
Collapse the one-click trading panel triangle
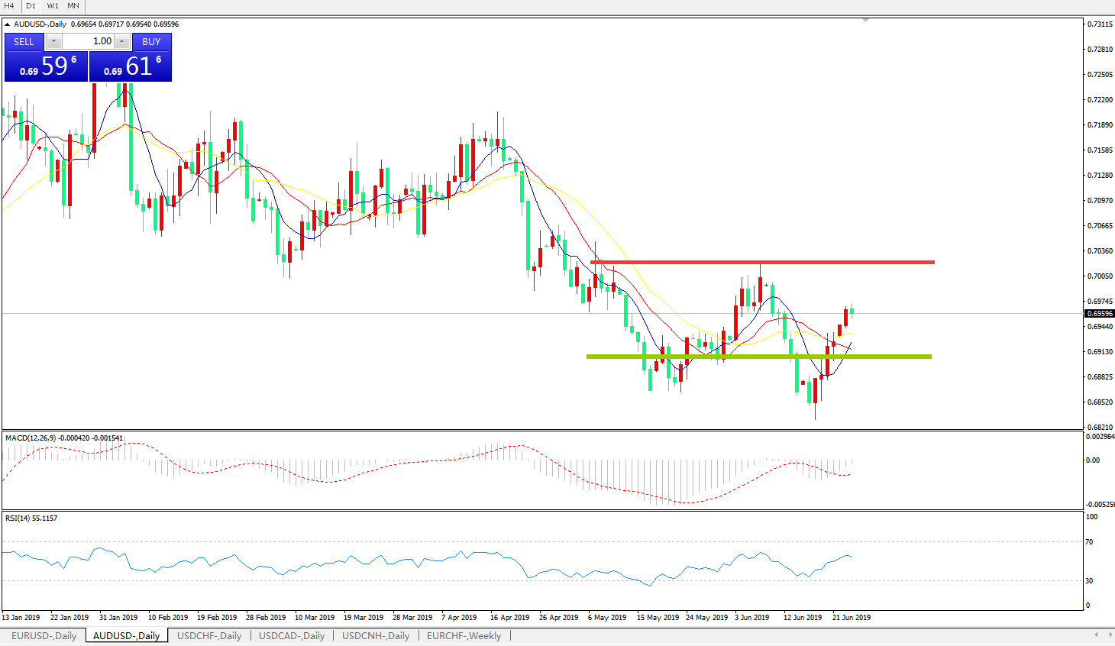pos(8,24)
